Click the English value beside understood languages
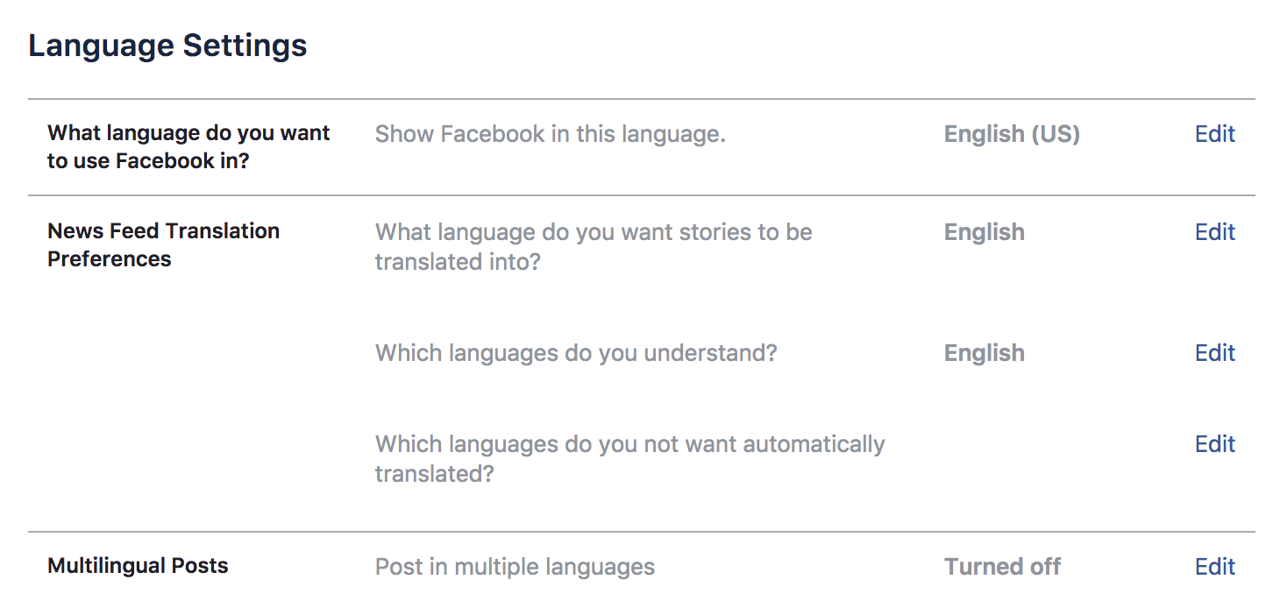 (x=983, y=352)
